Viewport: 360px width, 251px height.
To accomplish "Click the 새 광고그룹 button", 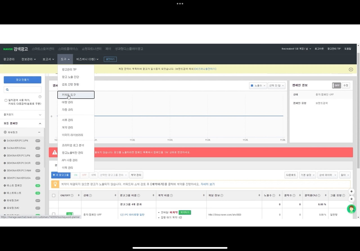I will pos(60,175).
